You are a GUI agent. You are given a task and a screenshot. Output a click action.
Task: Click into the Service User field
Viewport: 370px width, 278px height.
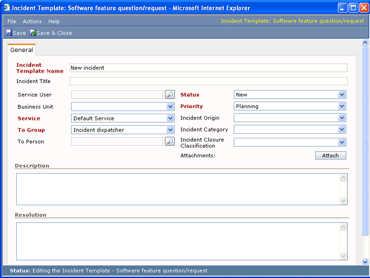coord(117,95)
